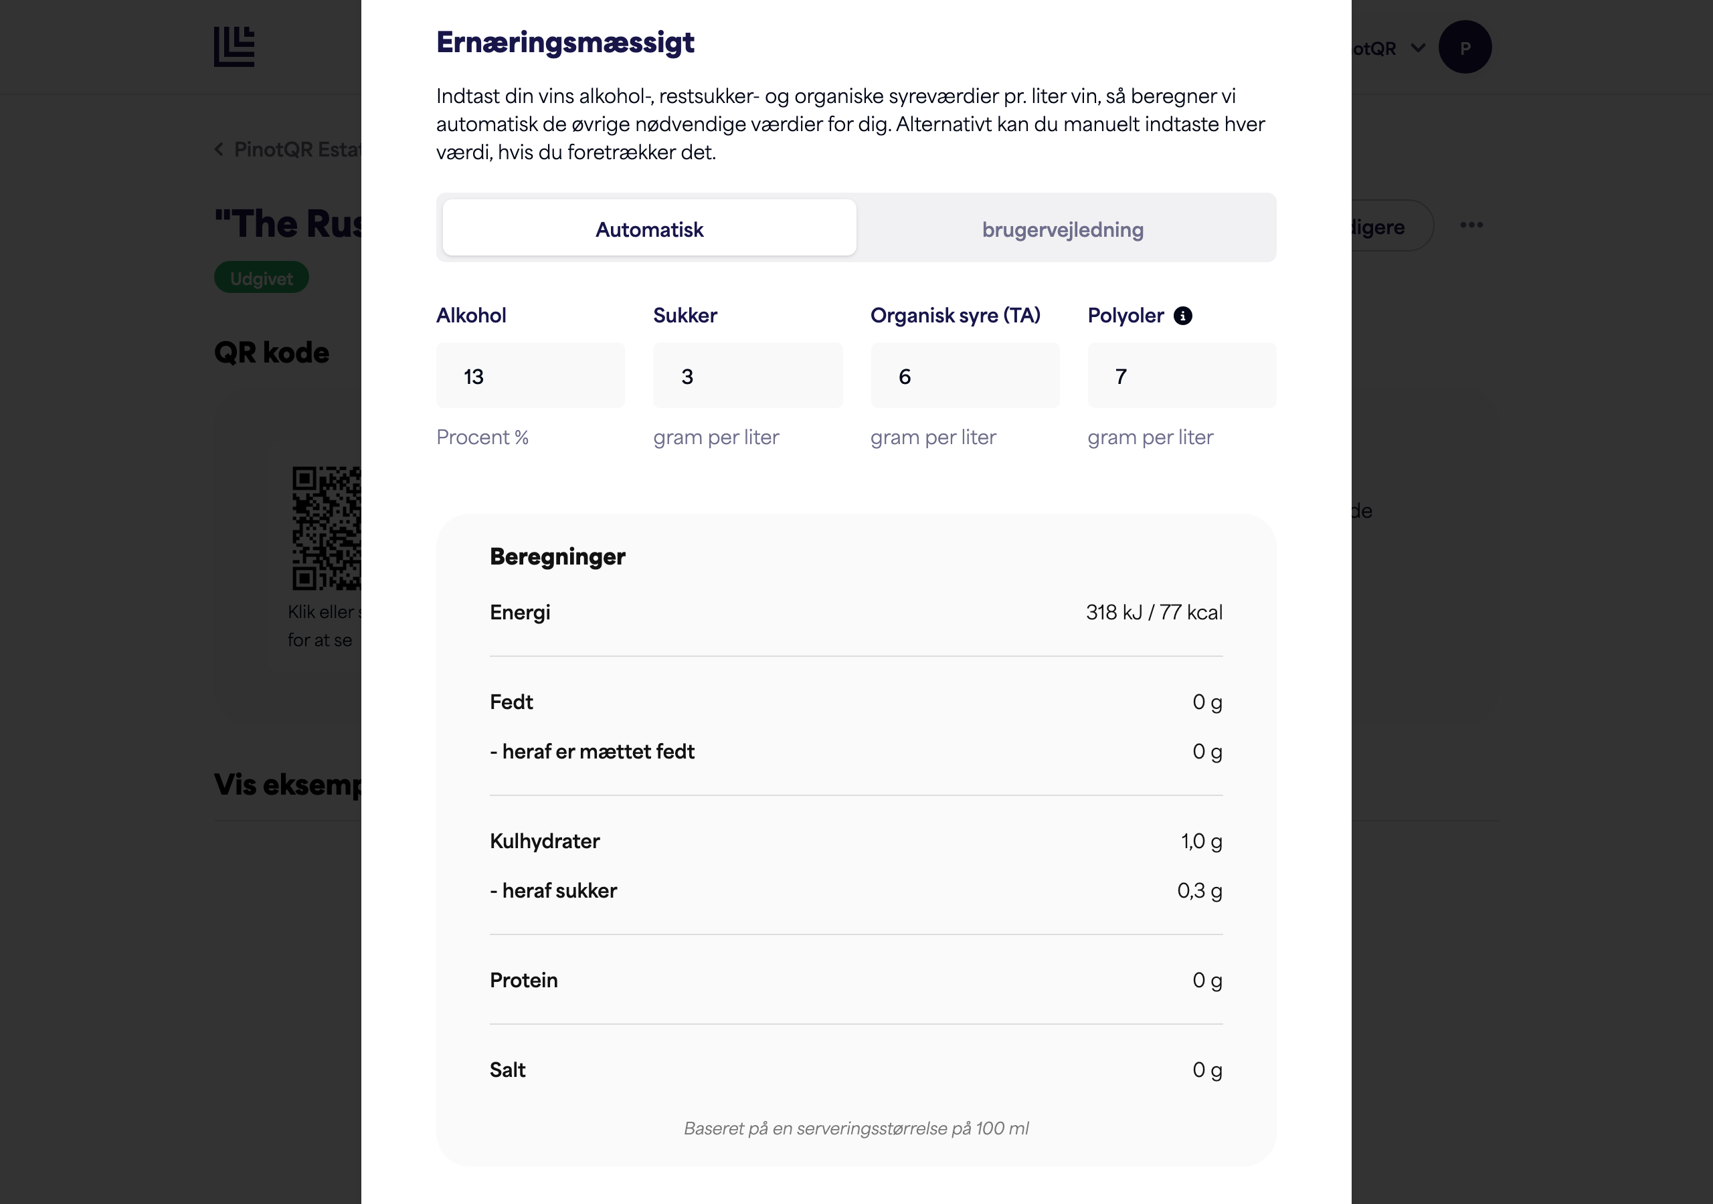Click the QR code image
Image resolution: width=1713 pixels, height=1204 pixels.
pyautogui.click(x=327, y=528)
